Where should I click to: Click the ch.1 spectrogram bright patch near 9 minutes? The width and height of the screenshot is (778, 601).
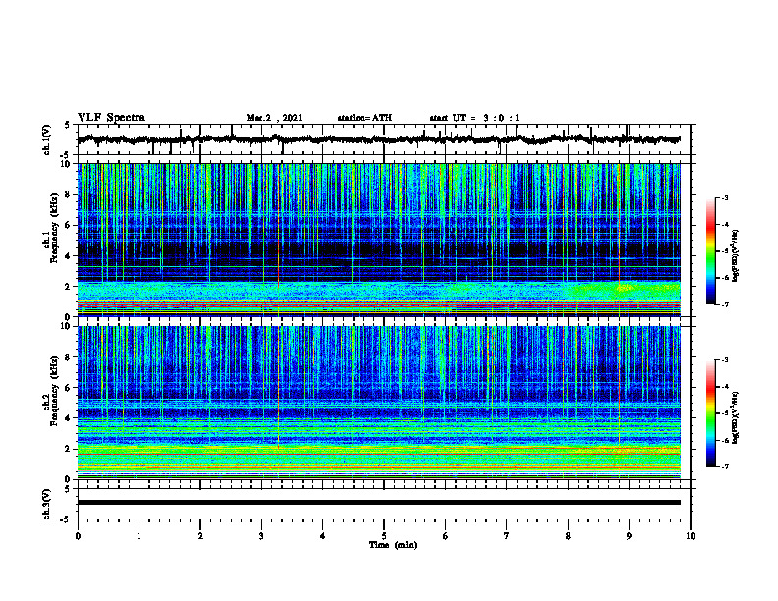click(x=625, y=287)
